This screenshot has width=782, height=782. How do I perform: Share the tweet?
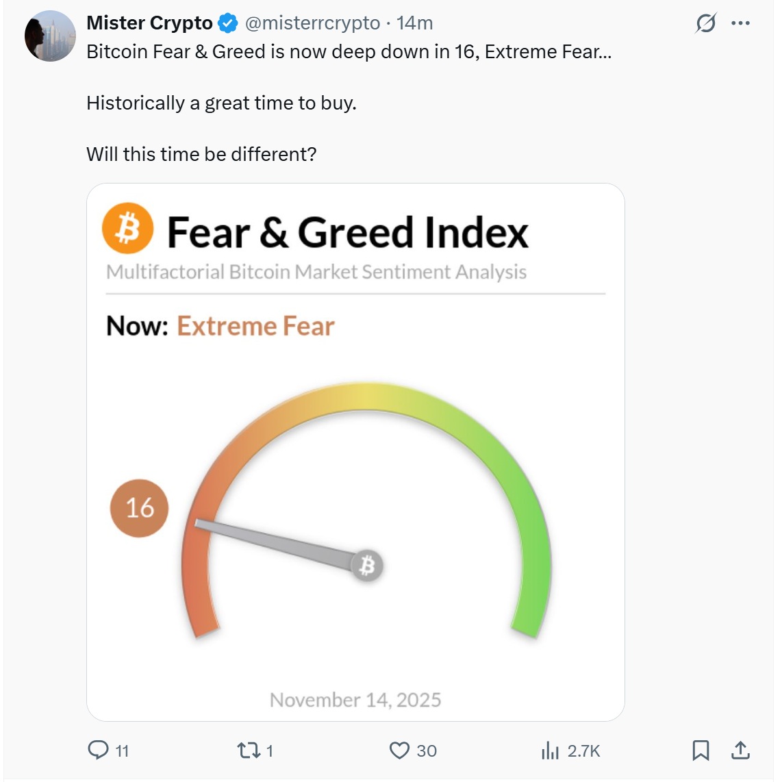coord(741,751)
